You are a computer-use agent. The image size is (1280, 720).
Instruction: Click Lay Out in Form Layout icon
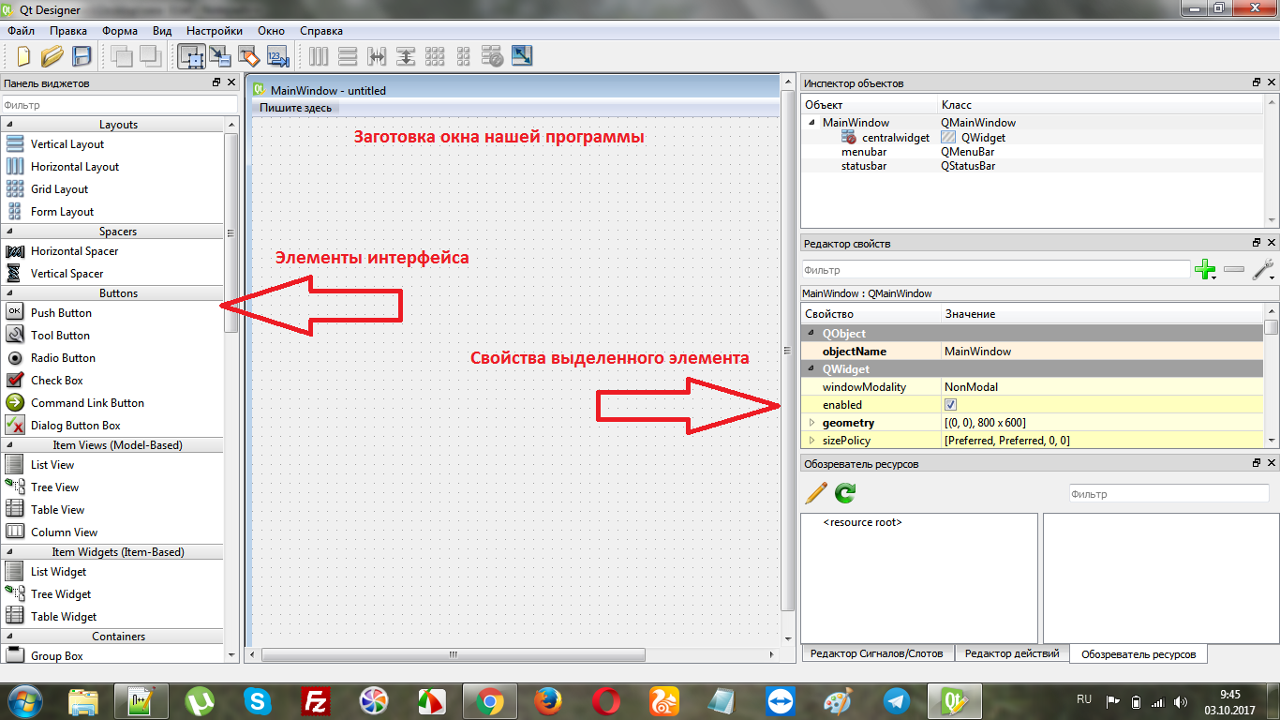(x=464, y=56)
